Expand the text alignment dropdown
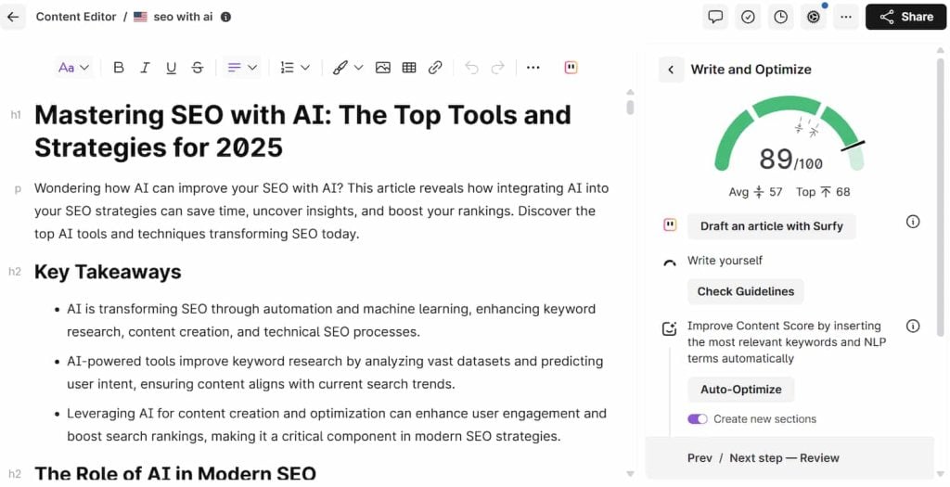 click(242, 68)
